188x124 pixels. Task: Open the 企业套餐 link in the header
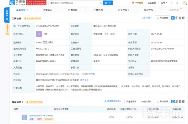click(152, 3)
